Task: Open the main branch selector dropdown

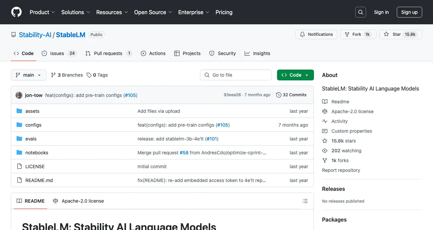Action: 28,75
